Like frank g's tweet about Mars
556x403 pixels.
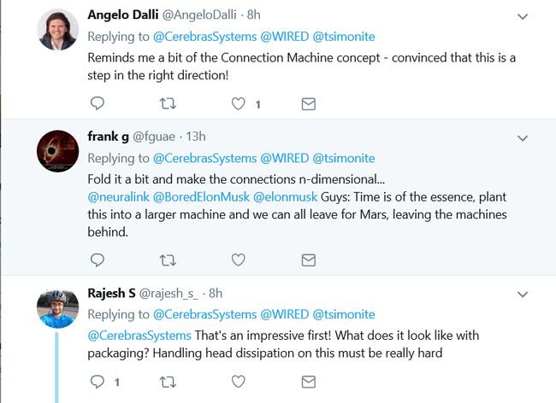239,260
